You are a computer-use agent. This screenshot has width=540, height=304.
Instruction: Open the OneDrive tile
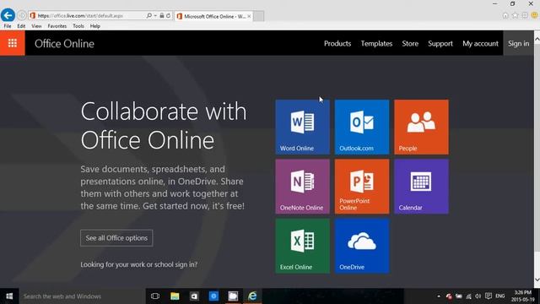(362, 246)
